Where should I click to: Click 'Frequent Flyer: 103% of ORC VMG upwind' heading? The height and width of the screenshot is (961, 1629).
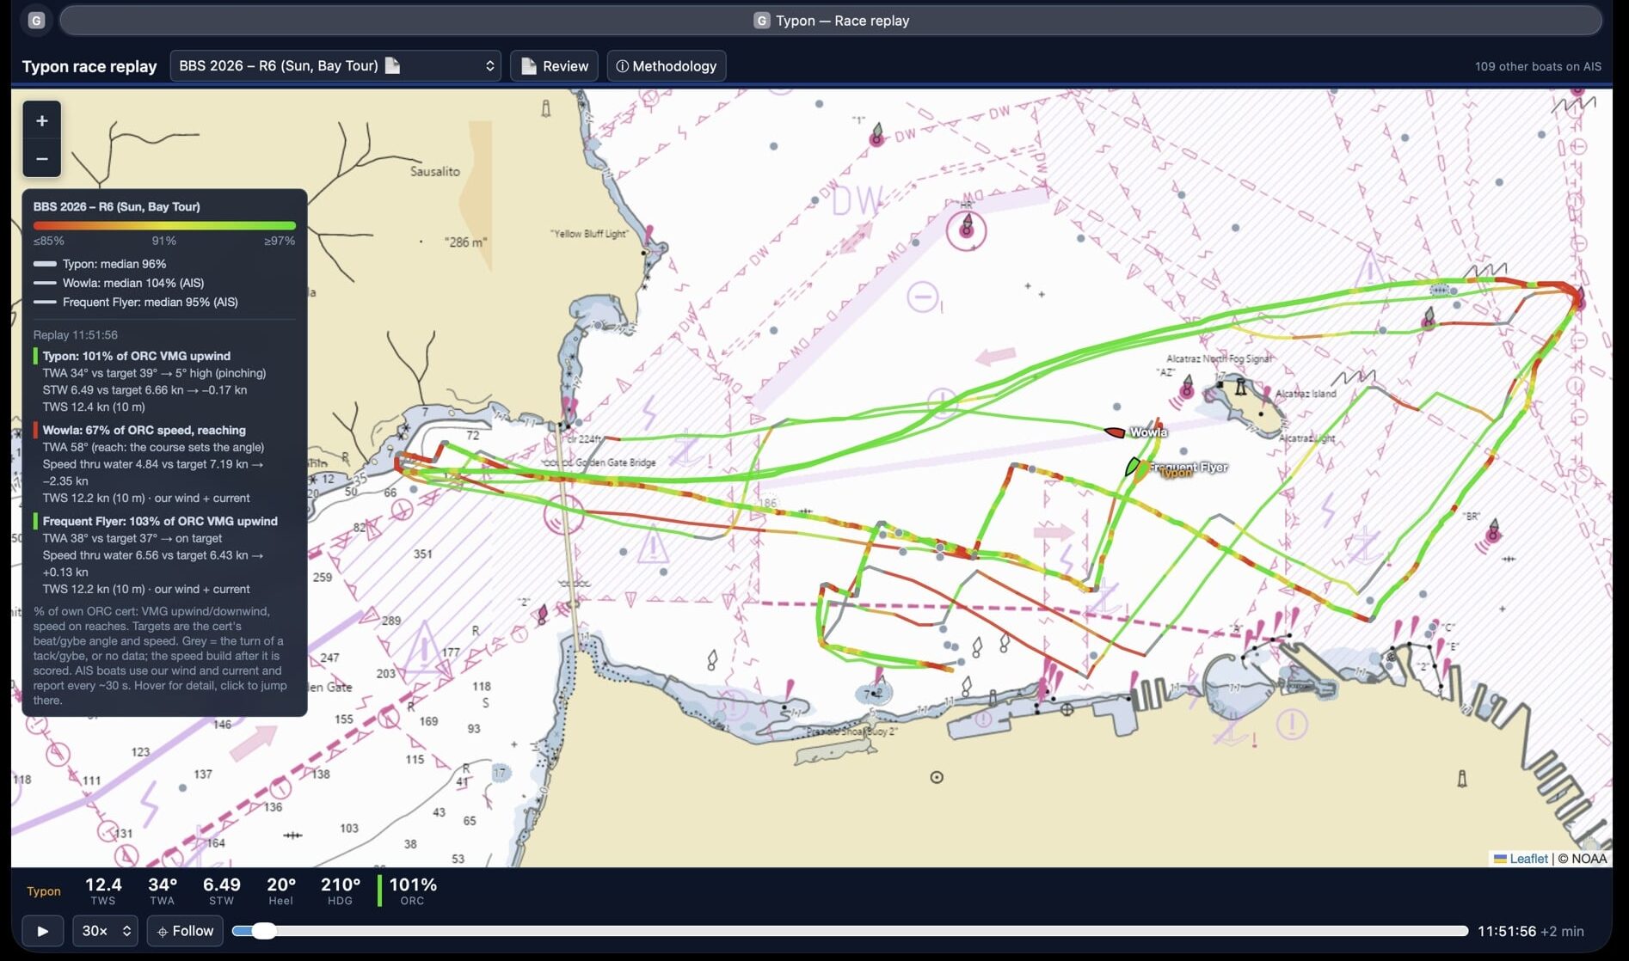click(160, 521)
